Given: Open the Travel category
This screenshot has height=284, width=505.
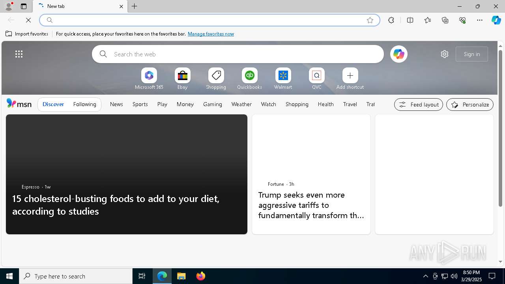Looking at the screenshot, I should [350, 104].
